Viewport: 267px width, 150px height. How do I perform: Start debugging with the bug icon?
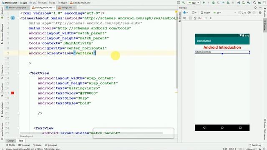[213, 3]
